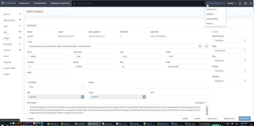Open the BigCommerce Send Once dropdown
The height and width of the screenshot is (126, 254).
pos(229,40)
